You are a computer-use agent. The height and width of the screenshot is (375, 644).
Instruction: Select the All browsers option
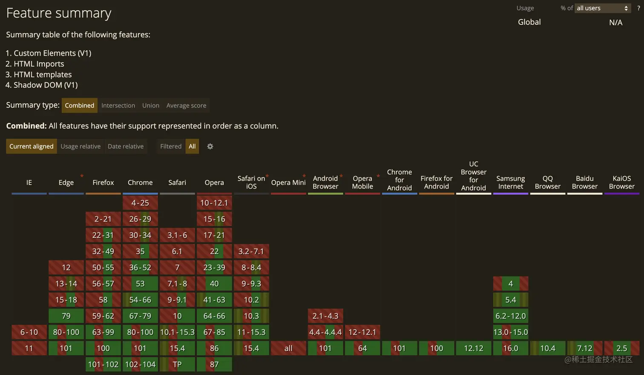[x=192, y=146]
